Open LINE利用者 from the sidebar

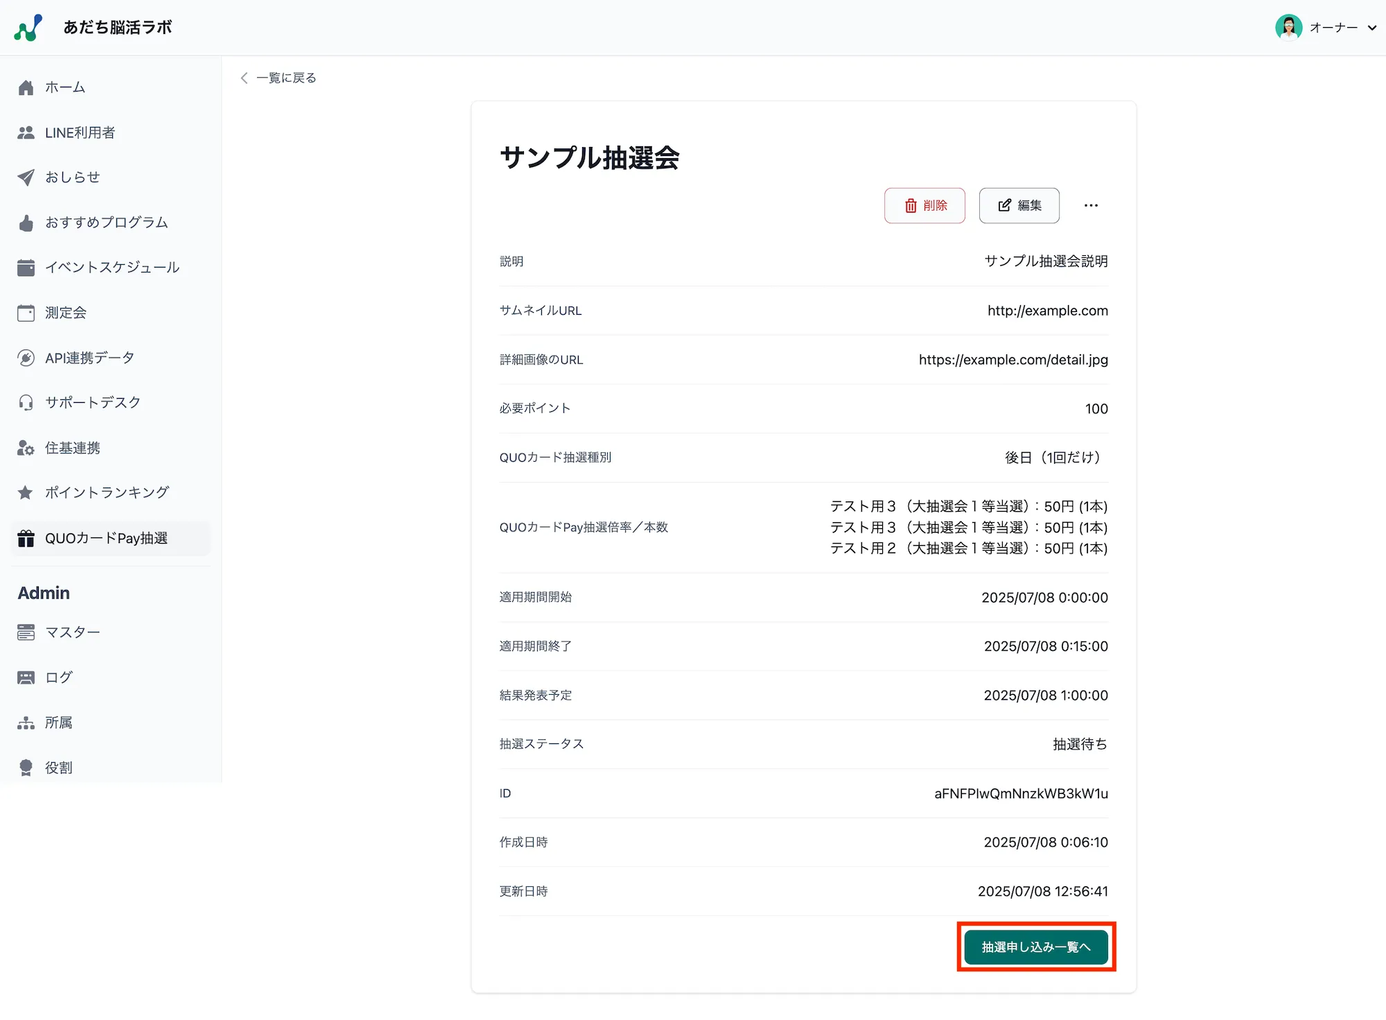[x=26, y=132]
